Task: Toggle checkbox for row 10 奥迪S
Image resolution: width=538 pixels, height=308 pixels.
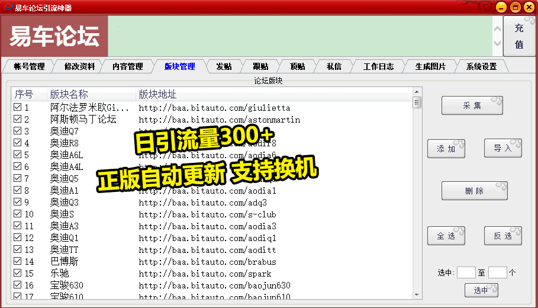Action: 18,214
